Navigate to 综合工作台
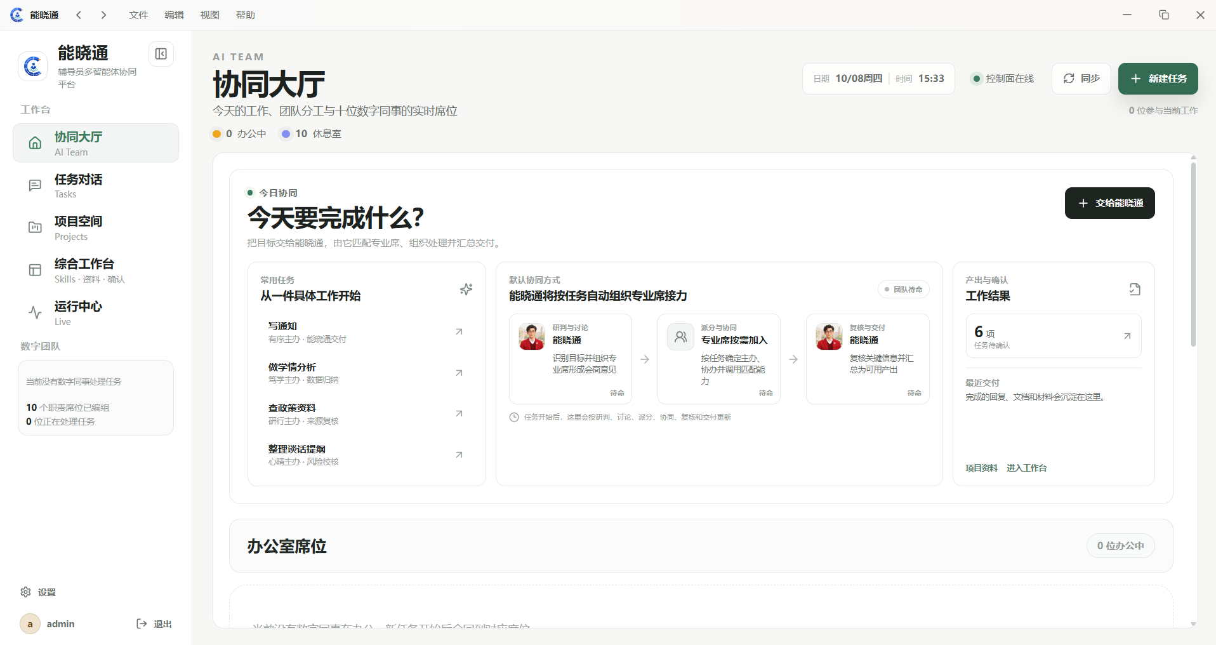 [96, 270]
